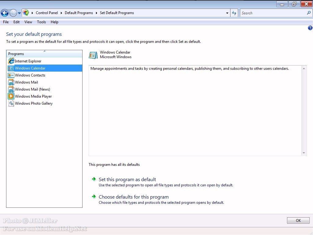
Task: Click the large Windows Calendar icon in details
Action: (93, 55)
